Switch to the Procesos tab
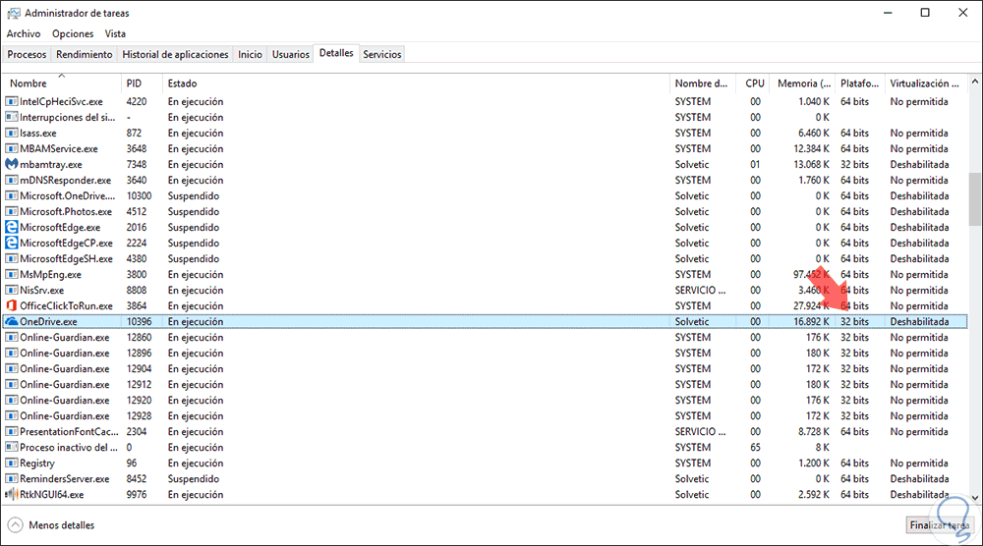This screenshot has height=546, width=983. point(27,54)
